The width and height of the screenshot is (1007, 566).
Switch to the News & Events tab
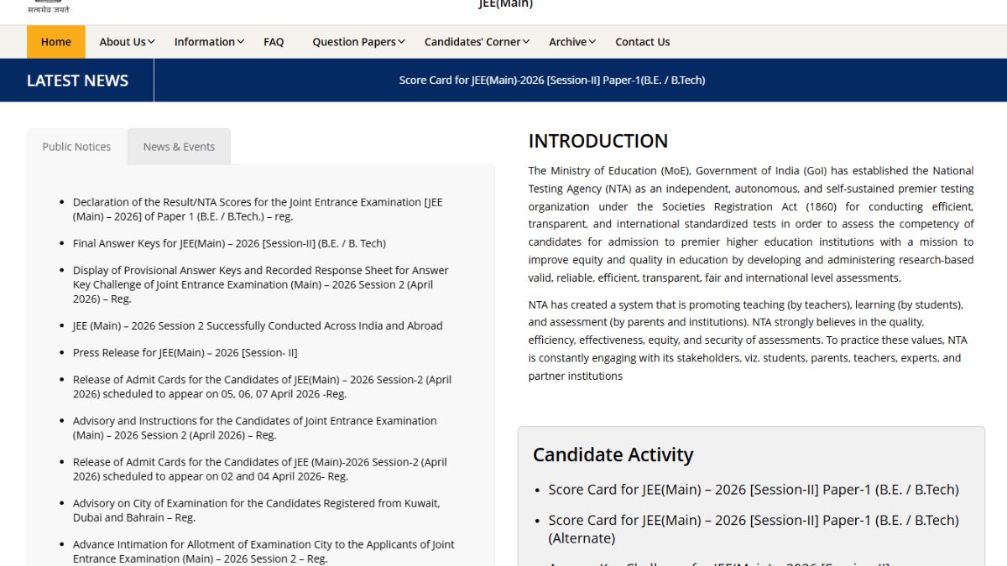point(179,147)
